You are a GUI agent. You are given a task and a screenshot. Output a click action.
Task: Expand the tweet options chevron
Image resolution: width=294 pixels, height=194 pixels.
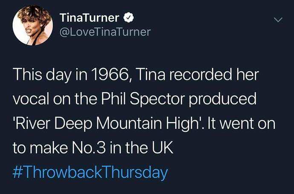tap(278, 20)
